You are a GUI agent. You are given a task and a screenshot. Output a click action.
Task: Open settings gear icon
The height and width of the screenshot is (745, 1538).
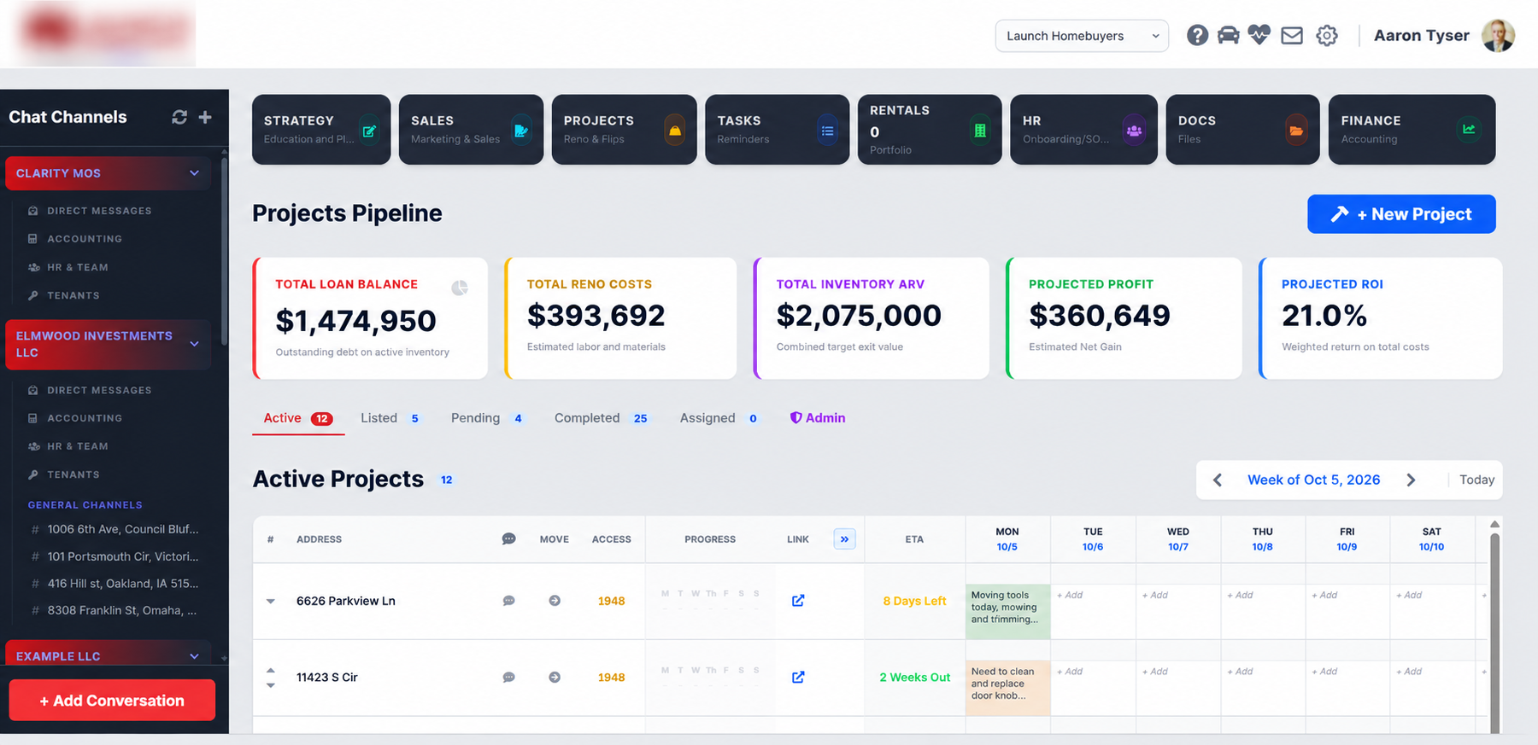[x=1327, y=35]
